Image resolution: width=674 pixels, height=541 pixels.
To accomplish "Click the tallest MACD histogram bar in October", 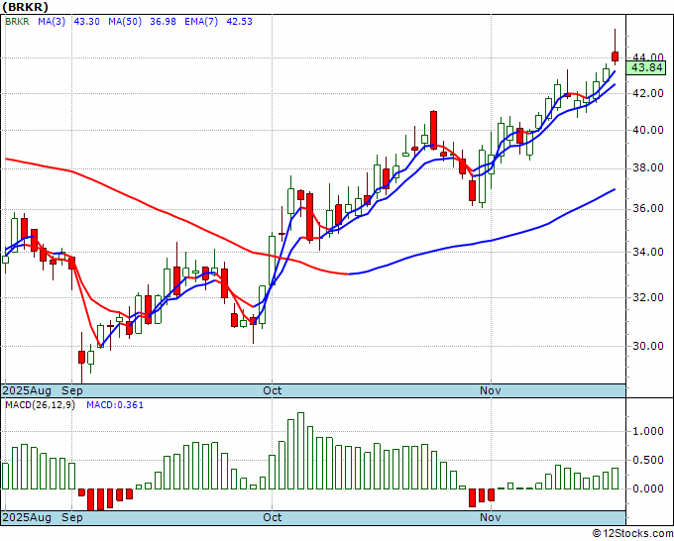I will [x=300, y=451].
